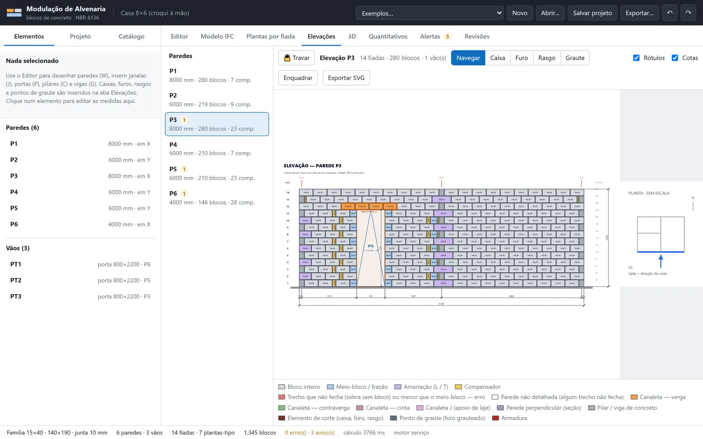Click the Compensador legend color swatch
The height and width of the screenshot is (439, 703).
pos(458,387)
